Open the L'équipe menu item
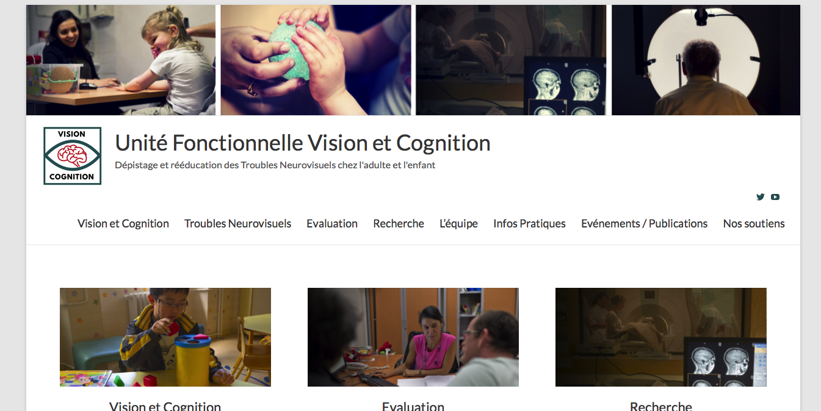Viewport: 821px width, 411px height. 458,224
